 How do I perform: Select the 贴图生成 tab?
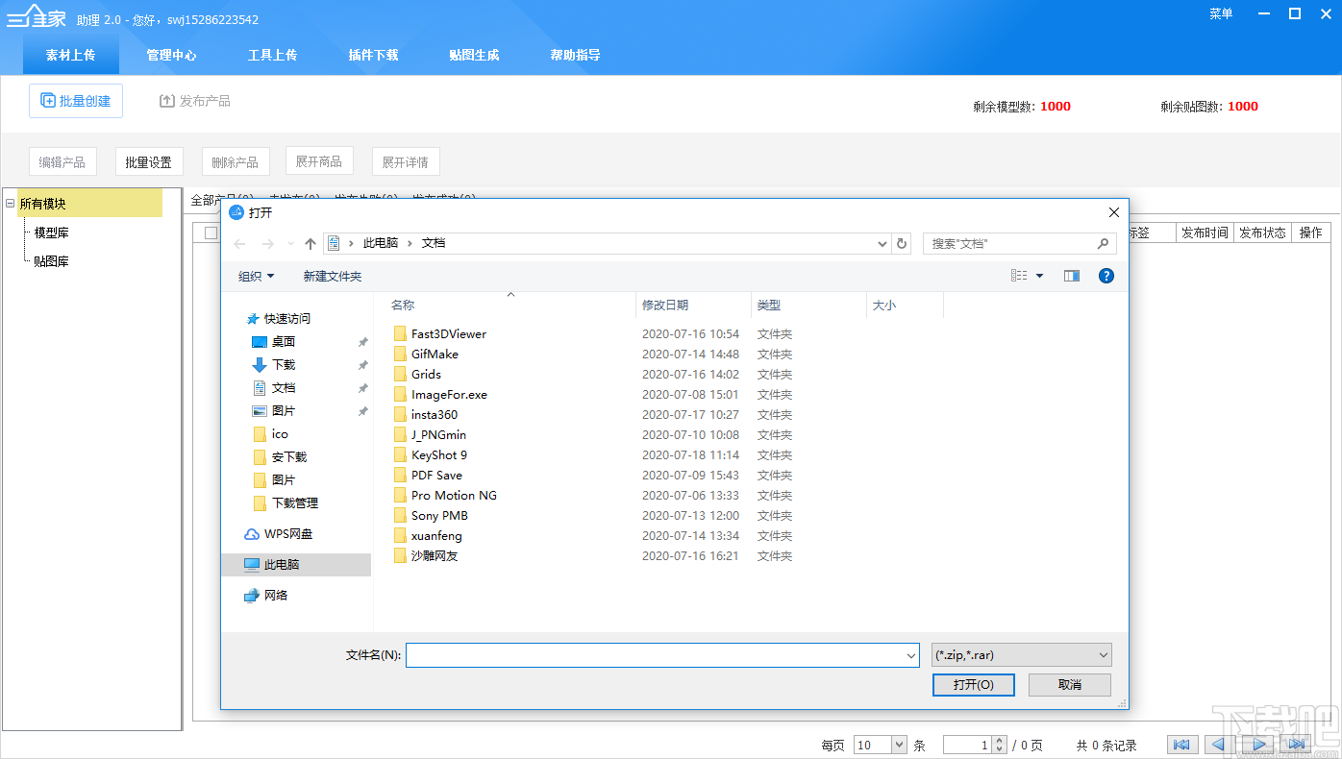click(475, 55)
